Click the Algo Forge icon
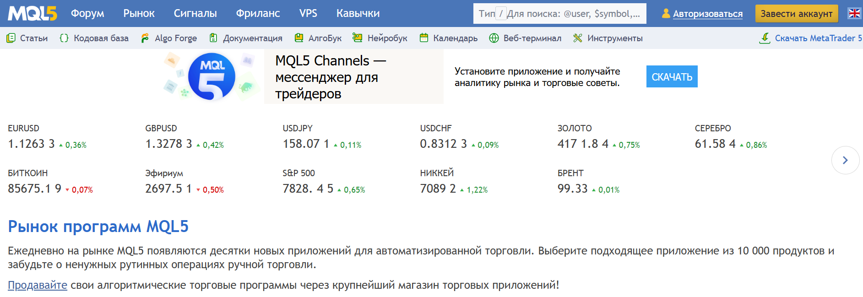Viewport: 863px width, 297px height. pyautogui.click(x=145, y=38)
